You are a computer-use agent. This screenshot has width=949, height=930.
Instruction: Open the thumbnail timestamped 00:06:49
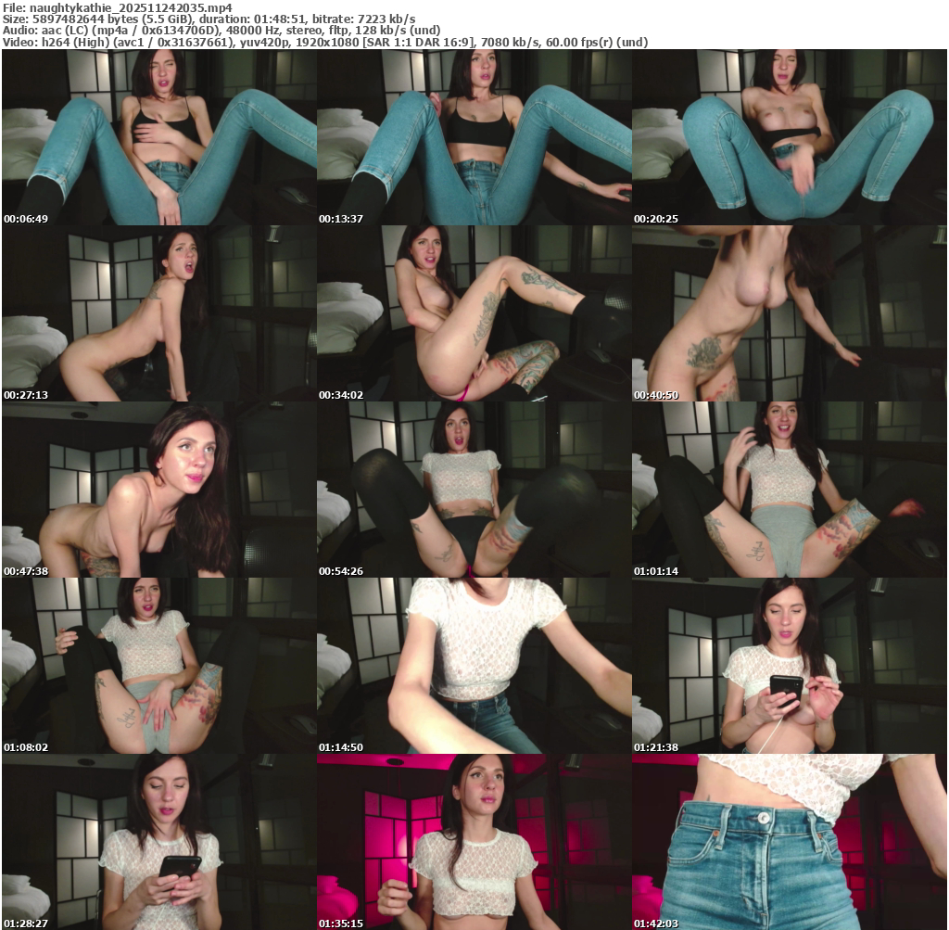click(158, 137)
